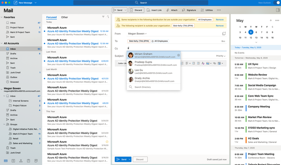Open Tasks view in bottom navigation
281x165 pixels.
[28, 161]
